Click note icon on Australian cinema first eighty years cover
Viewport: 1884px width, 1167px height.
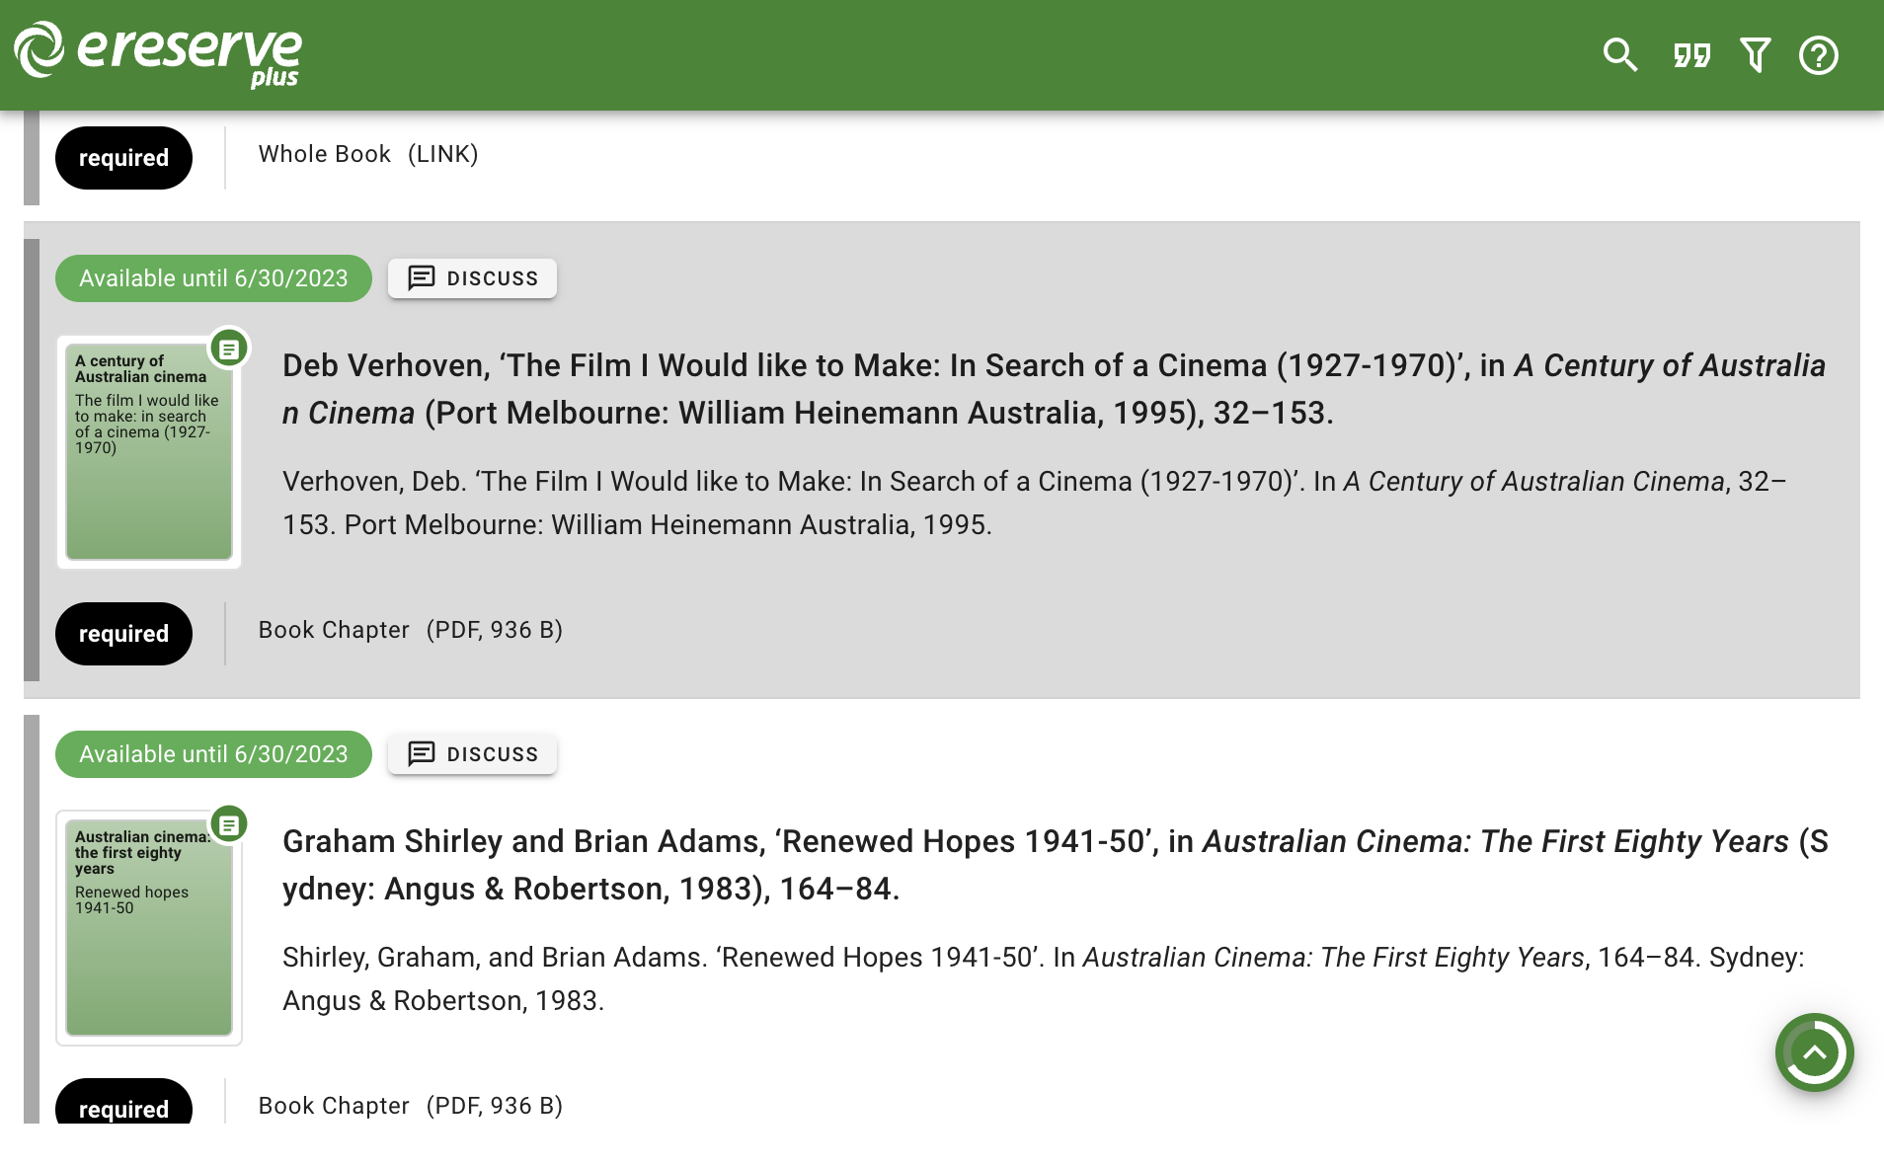[229, 824]
